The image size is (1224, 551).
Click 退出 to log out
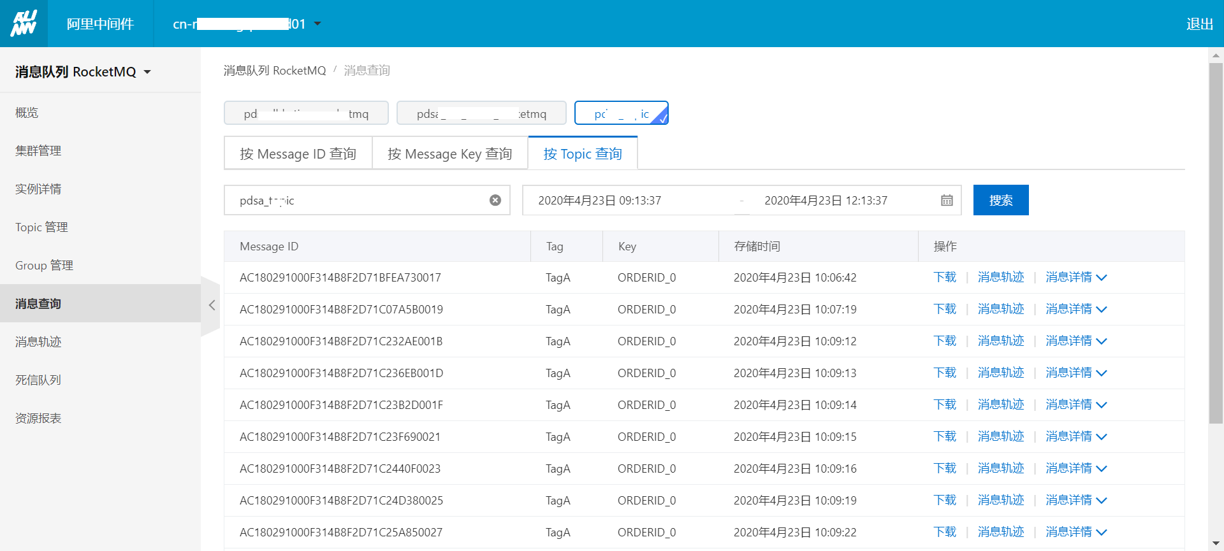1199,24
